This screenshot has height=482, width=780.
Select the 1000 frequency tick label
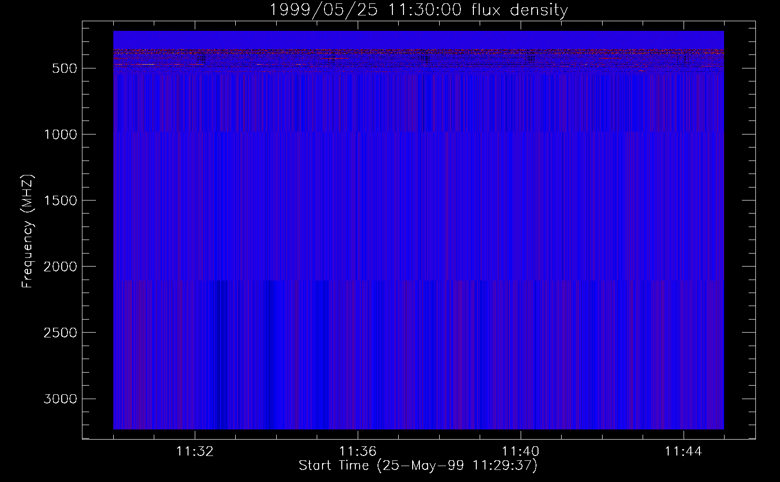pyautogui.click(x=60, y=134)
